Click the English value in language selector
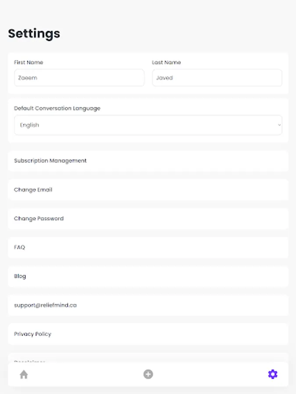 pyautogui.click(x=30, y=125)
